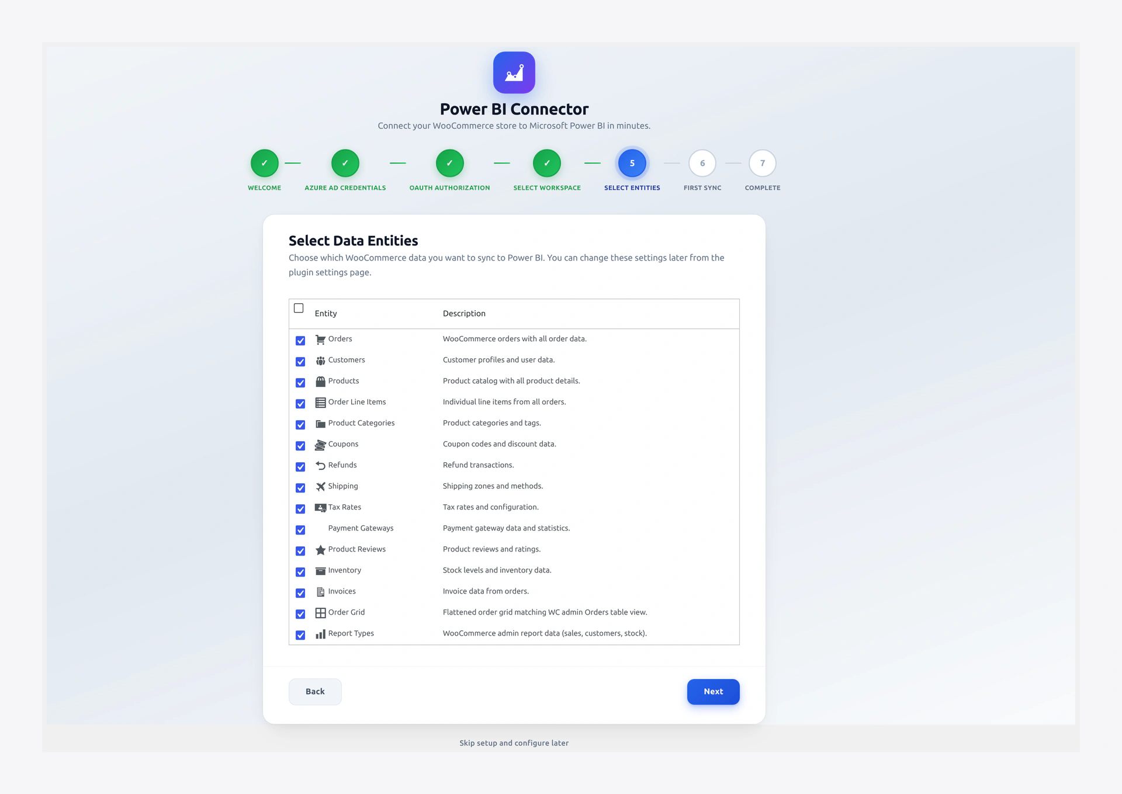The image size is (1122, 794).
Task: Click the Order Line Items list icon
Action: pyautogui.click(x=320, y=403)
